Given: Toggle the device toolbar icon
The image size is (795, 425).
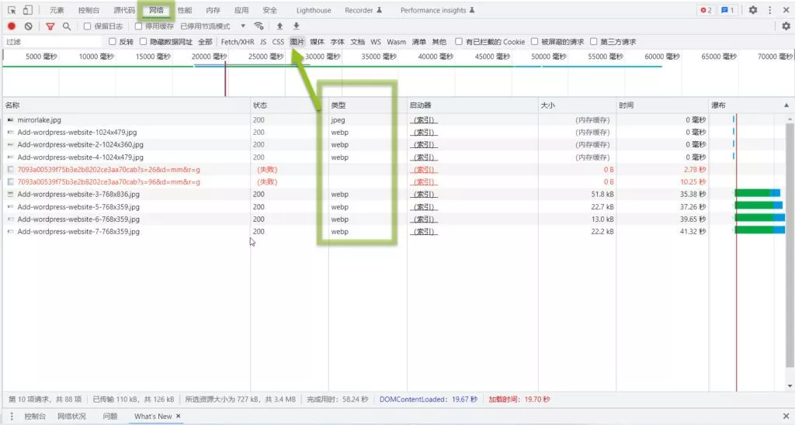Looking at the screenshot, I should 28,10.
